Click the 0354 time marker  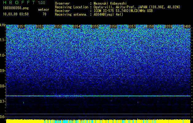76,26
